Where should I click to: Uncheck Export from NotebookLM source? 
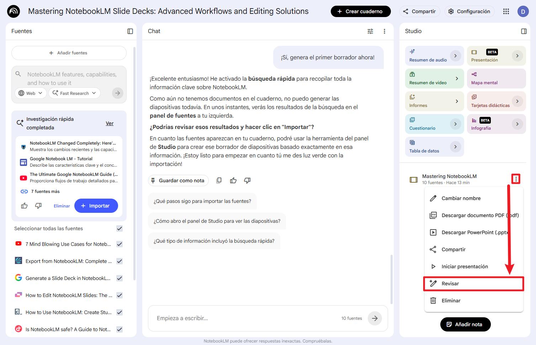pos(120,261)
